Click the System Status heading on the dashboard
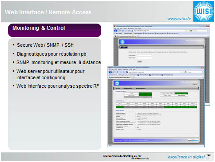Viewport: 215px width, 162px height. (120, 91)
